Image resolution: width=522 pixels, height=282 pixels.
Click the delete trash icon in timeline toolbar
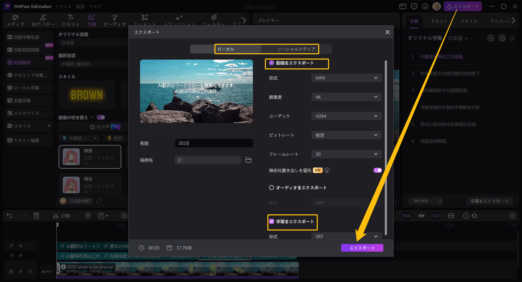tap(36, 216)
